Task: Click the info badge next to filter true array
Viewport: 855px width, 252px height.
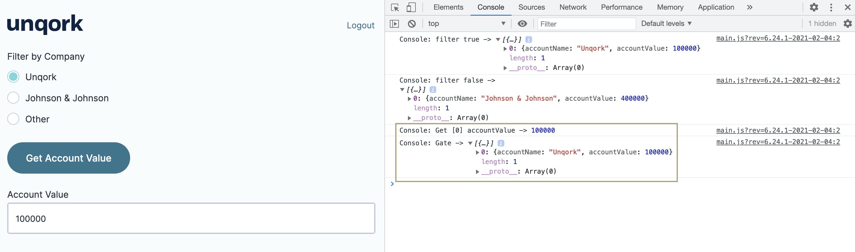Action: 529,39
